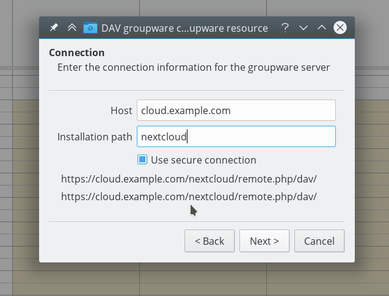Uncheck the Use secure connection checkbox

click(142, 160)
